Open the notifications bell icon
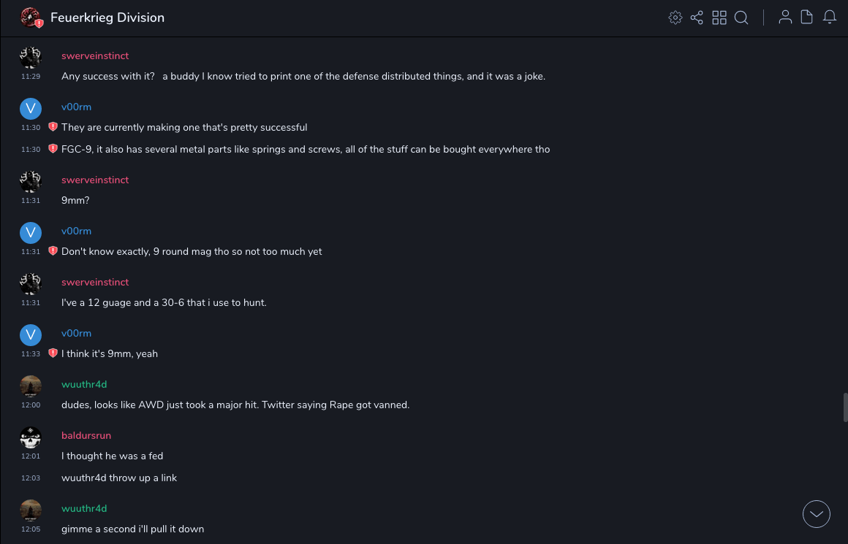 click(830, 18)
